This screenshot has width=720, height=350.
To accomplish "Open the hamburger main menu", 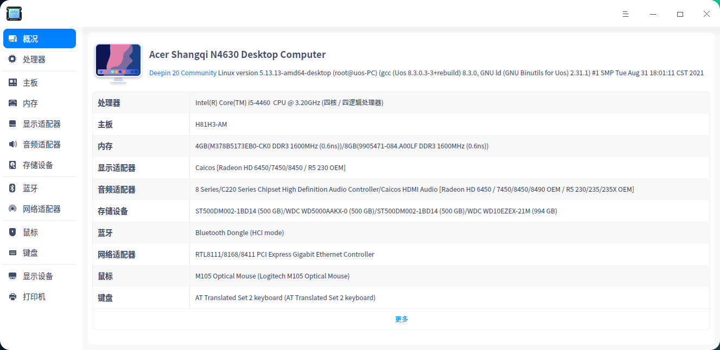I will pos(626,14).
